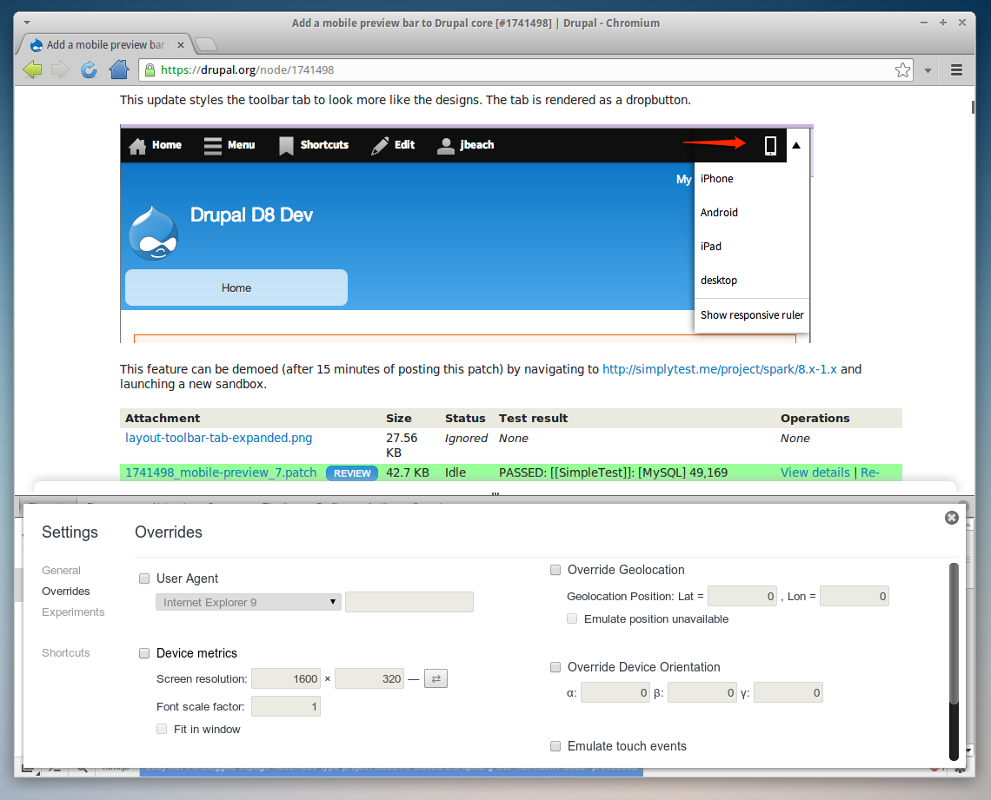The image size is (991, 800).
Task: Click the custom user agent text field
Action: click(409, 602)
